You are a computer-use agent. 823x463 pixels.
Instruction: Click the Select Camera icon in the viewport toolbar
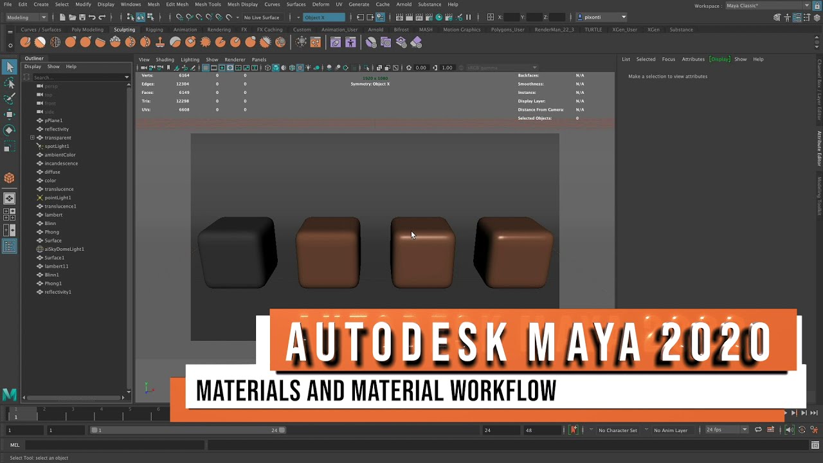tap(144, 68)
